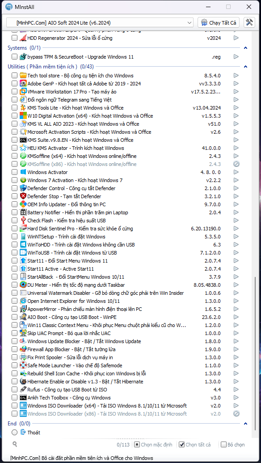Open the tools settings wrench button
Viewport: 261px width, 463px height.
[249, 22]
